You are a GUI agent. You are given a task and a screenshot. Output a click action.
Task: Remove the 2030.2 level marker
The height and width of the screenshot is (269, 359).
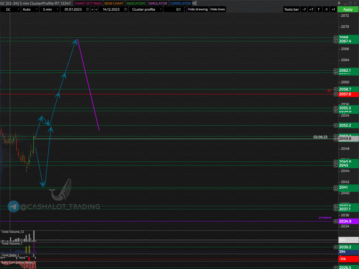[336, 247]
